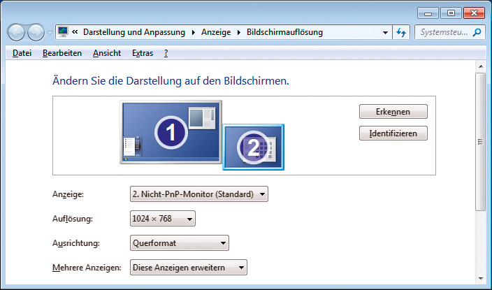Screen dimensions: 492x290
Task: Open the Extras menu
Action: 143,53
